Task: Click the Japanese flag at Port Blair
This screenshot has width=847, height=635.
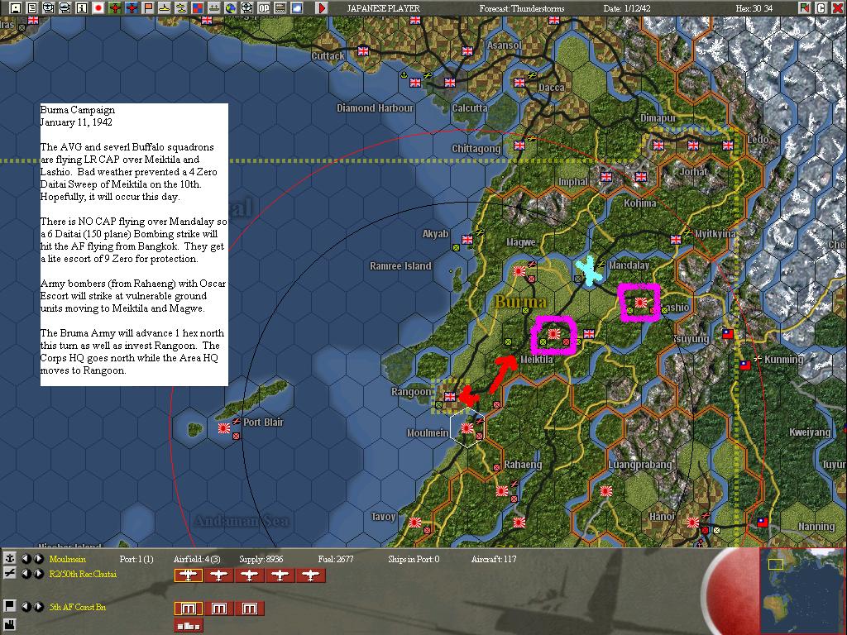Action: (x=224, y=428)
